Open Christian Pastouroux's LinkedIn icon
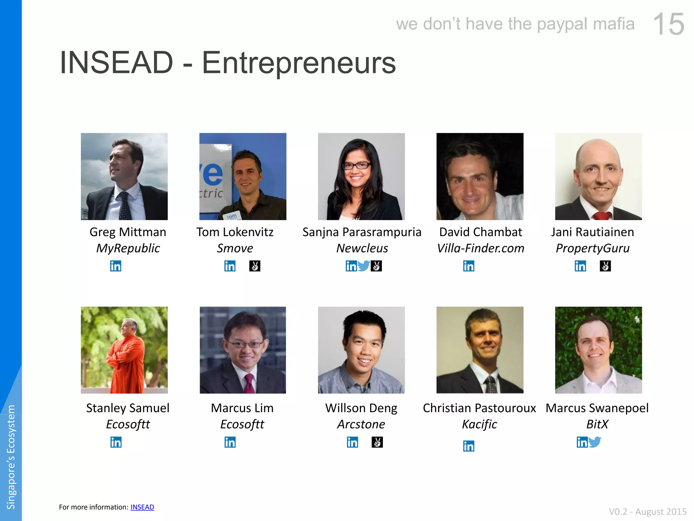Image resolution: width=694 pixels, height=521 pixels. pyautogui.click(x=469, y=446)
